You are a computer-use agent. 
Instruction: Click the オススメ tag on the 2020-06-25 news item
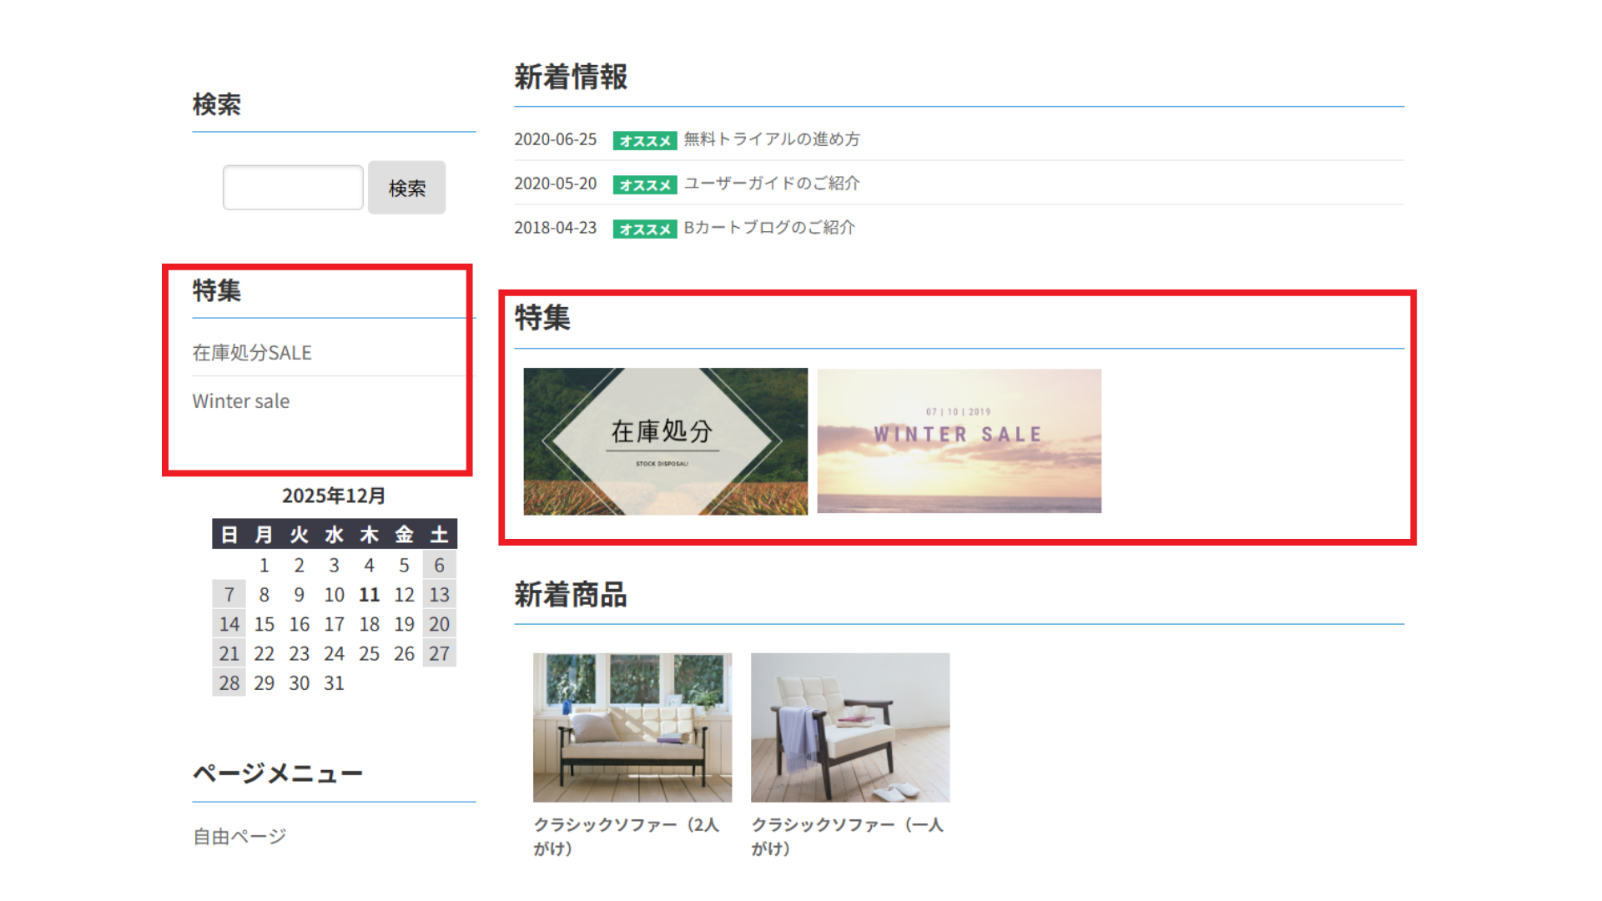point(644,141)
